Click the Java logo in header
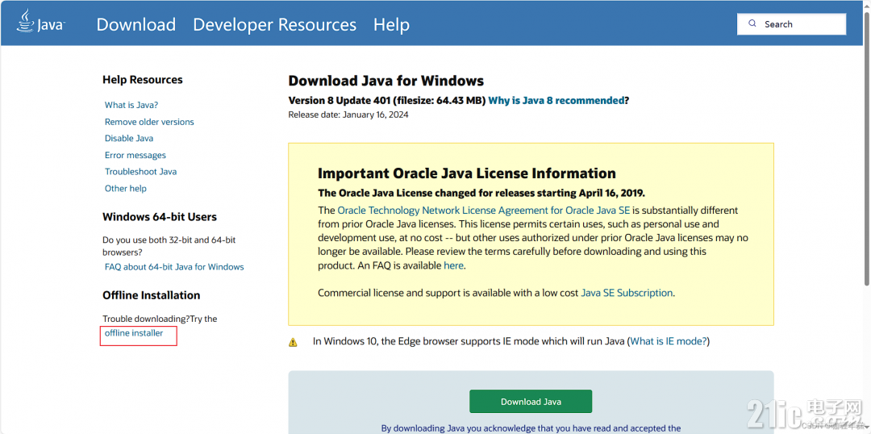Image resolution: width=871 pixels, height=434 pixels. (42, 23)
